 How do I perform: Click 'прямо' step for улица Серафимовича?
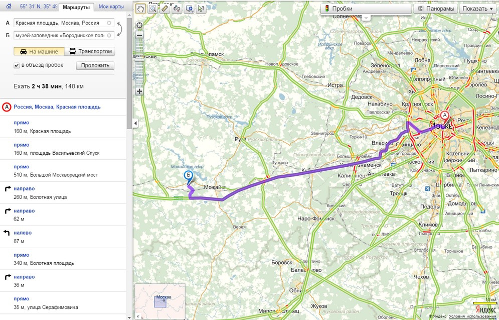tap(22, 299)
